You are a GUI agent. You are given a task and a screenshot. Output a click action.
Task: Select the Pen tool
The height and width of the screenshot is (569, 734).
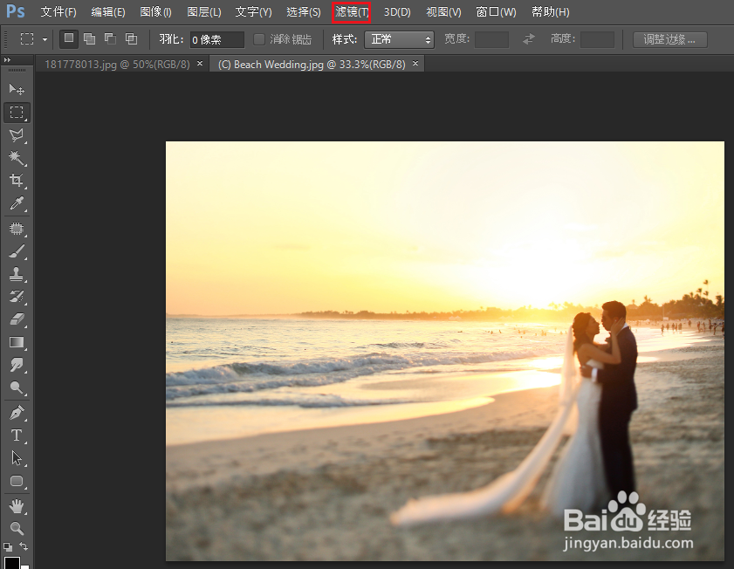tap(17, 413)
